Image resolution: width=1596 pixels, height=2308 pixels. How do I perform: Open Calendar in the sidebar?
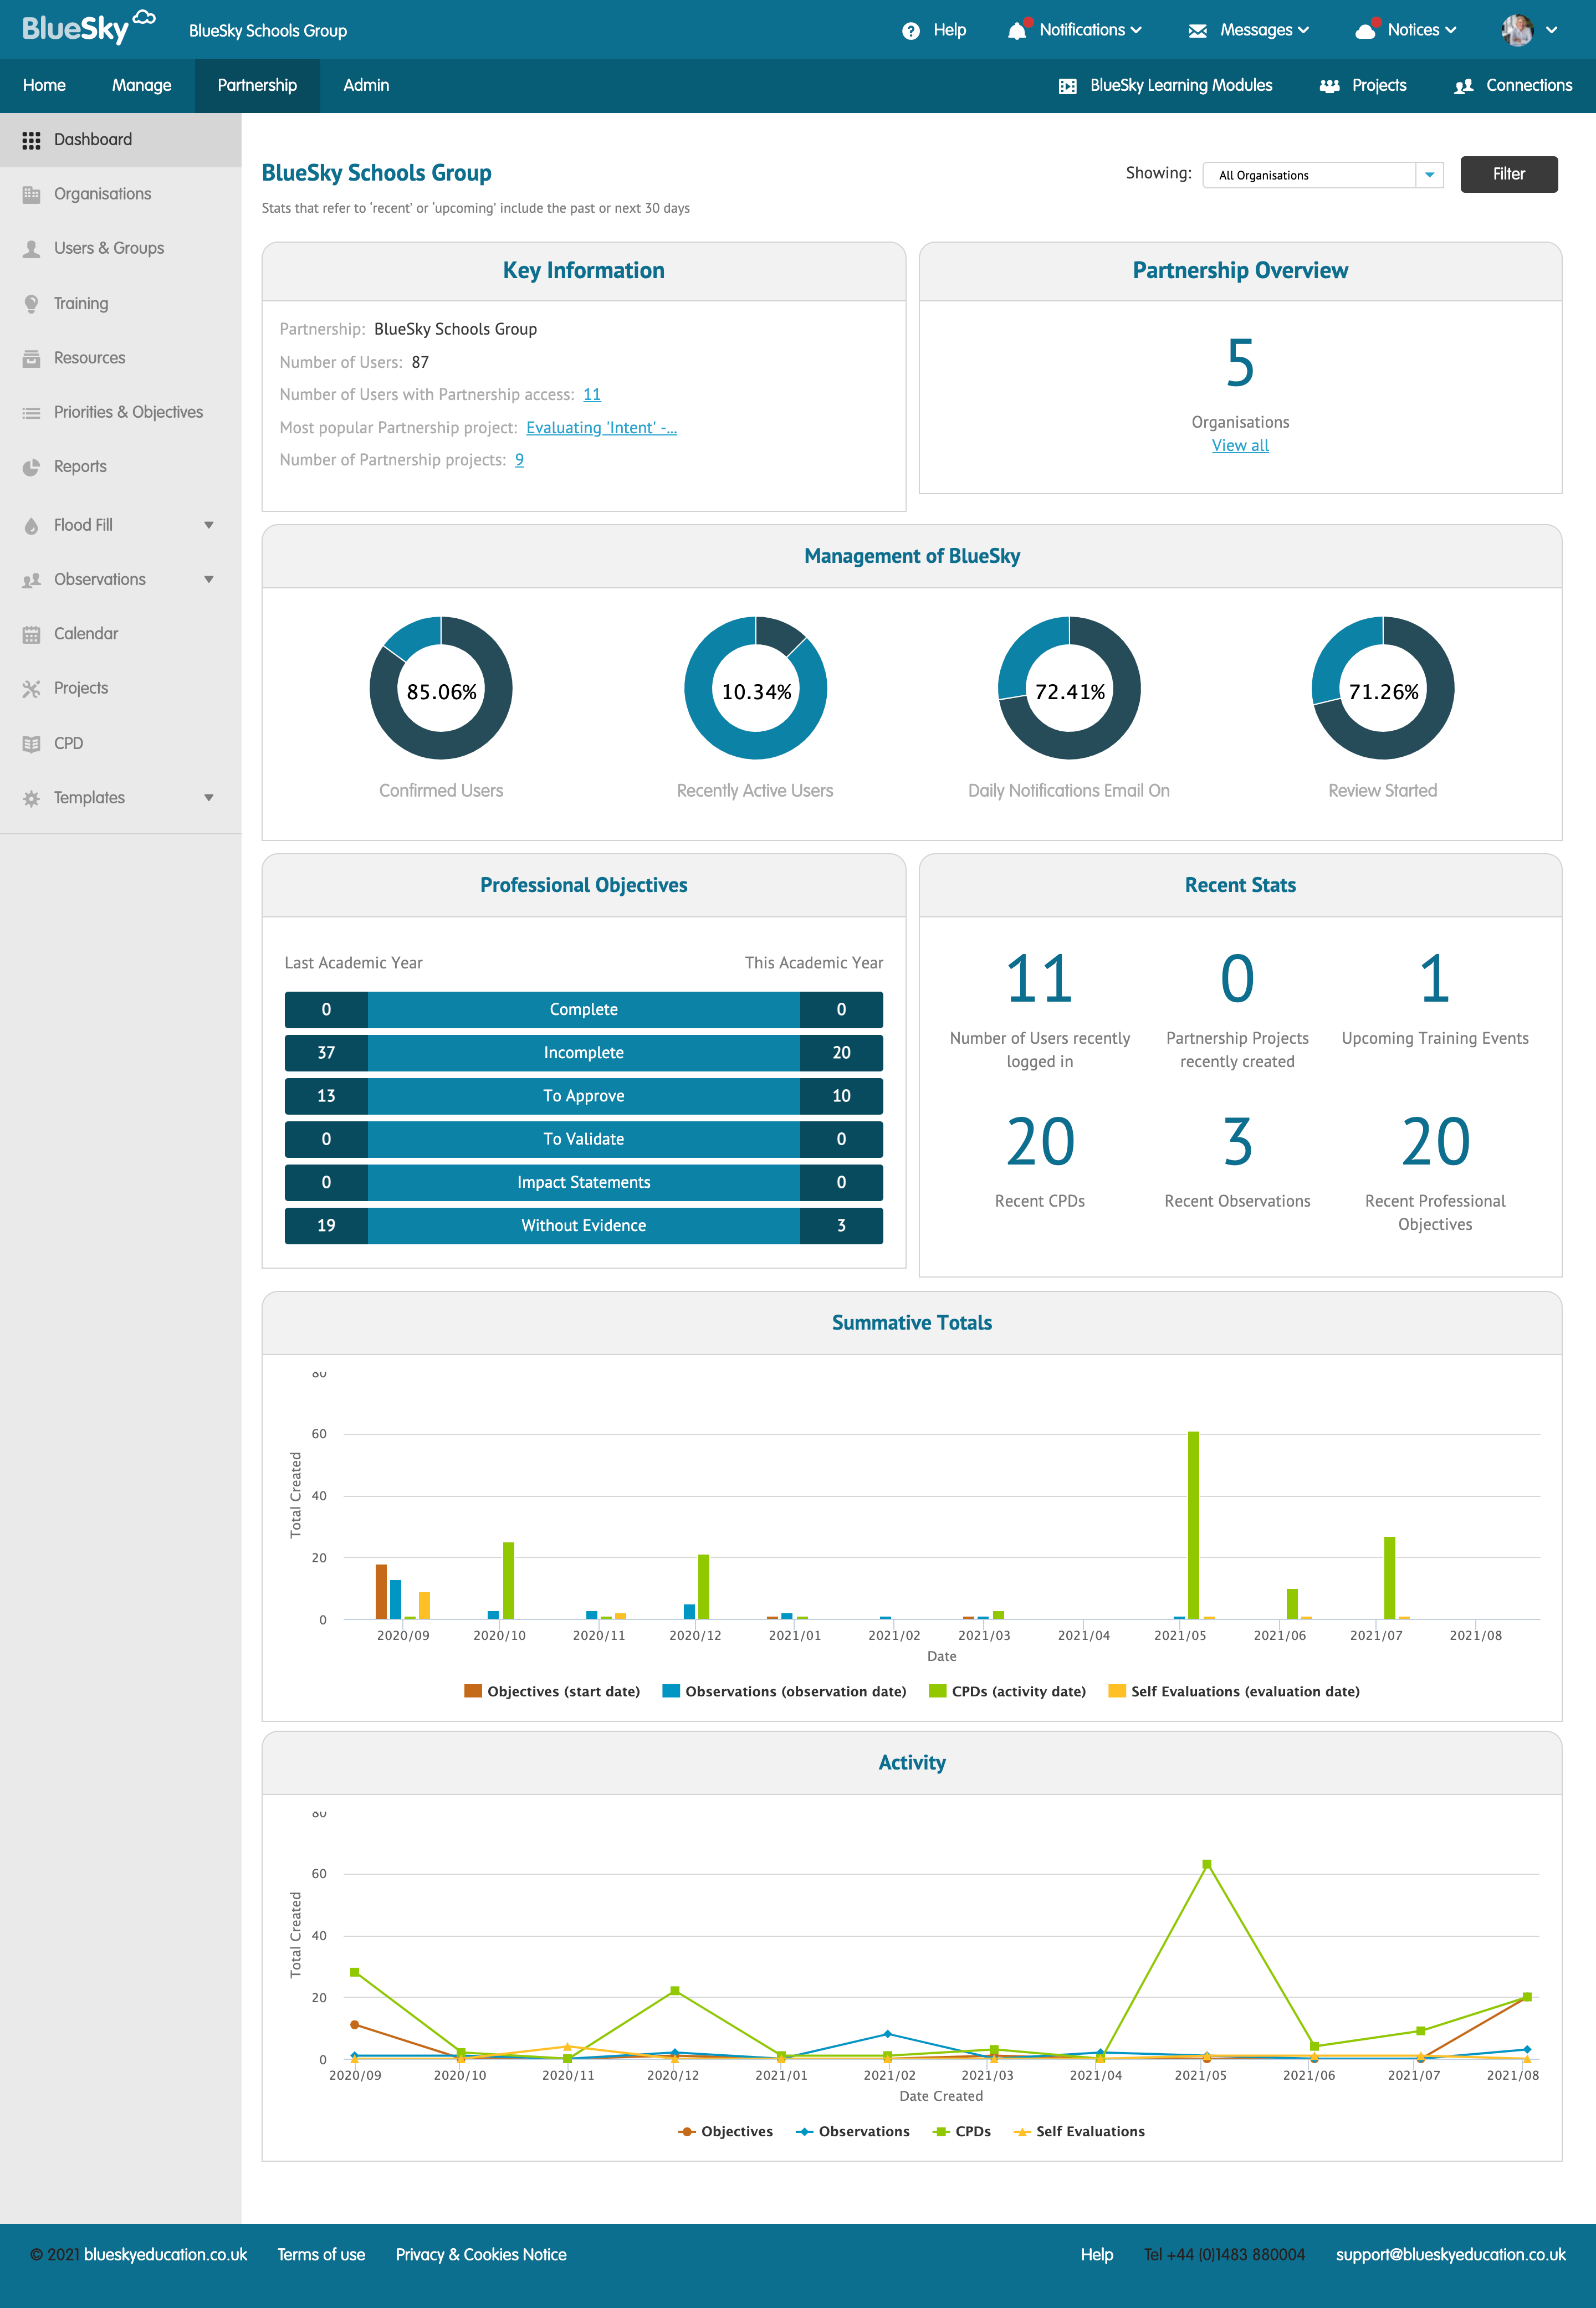click(86, 634)
